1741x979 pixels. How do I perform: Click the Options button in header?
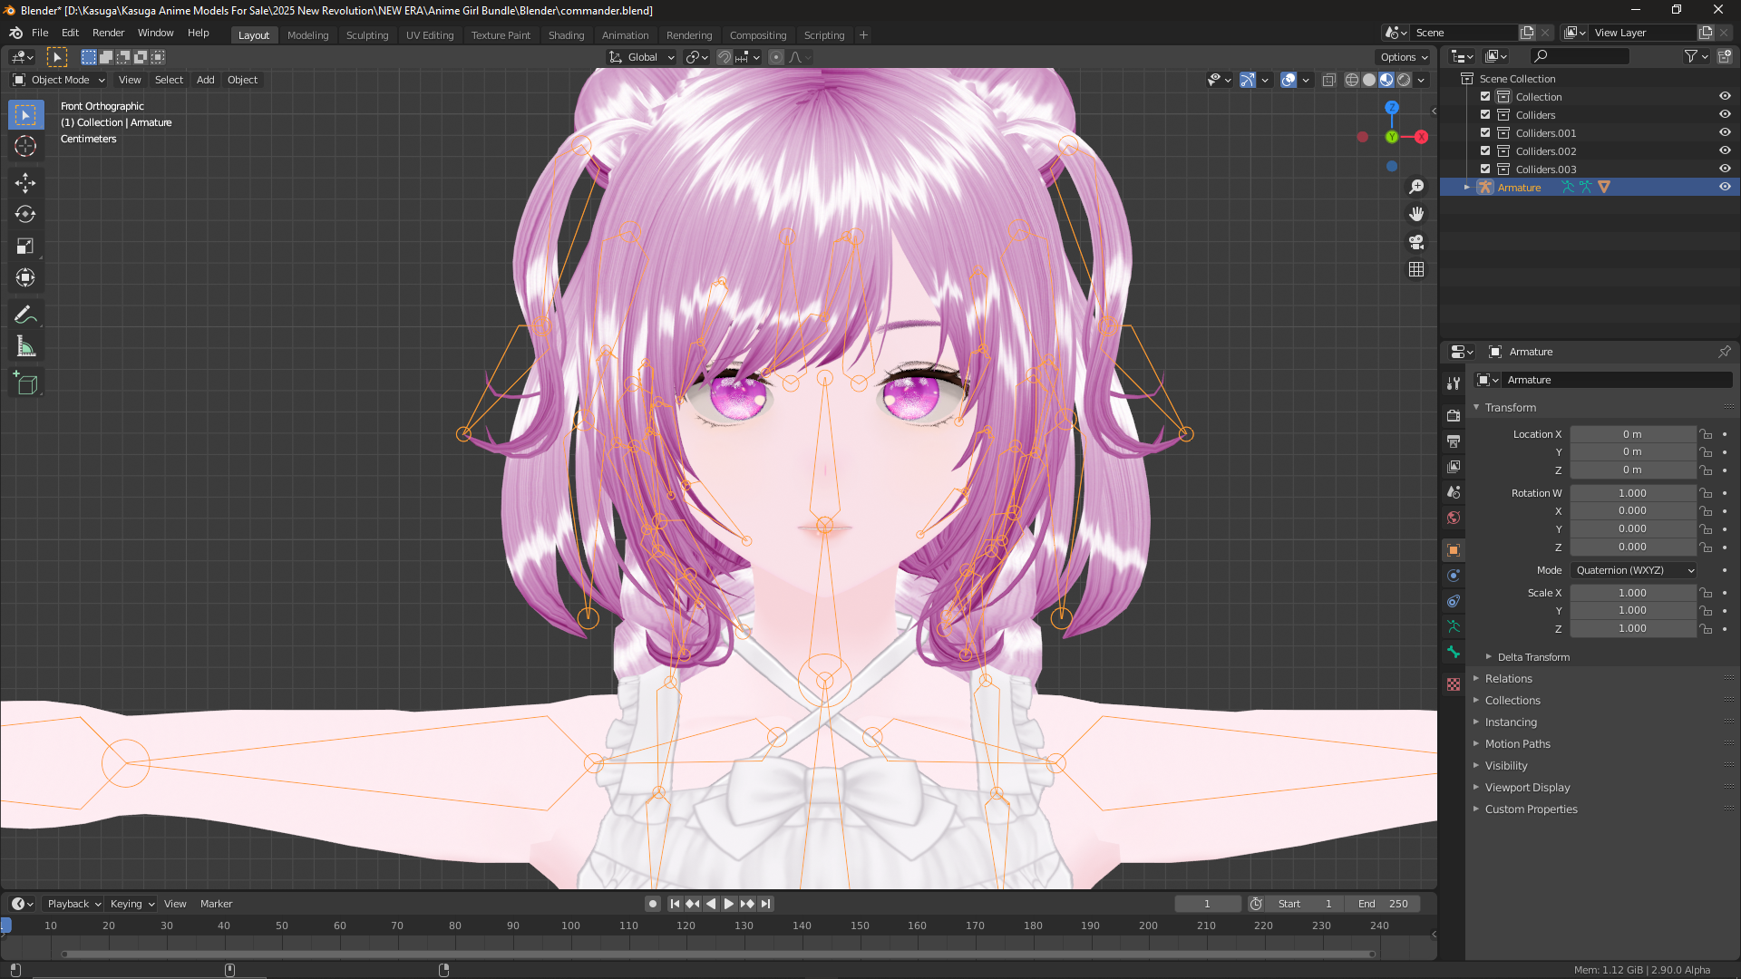tap(1404, 57)
